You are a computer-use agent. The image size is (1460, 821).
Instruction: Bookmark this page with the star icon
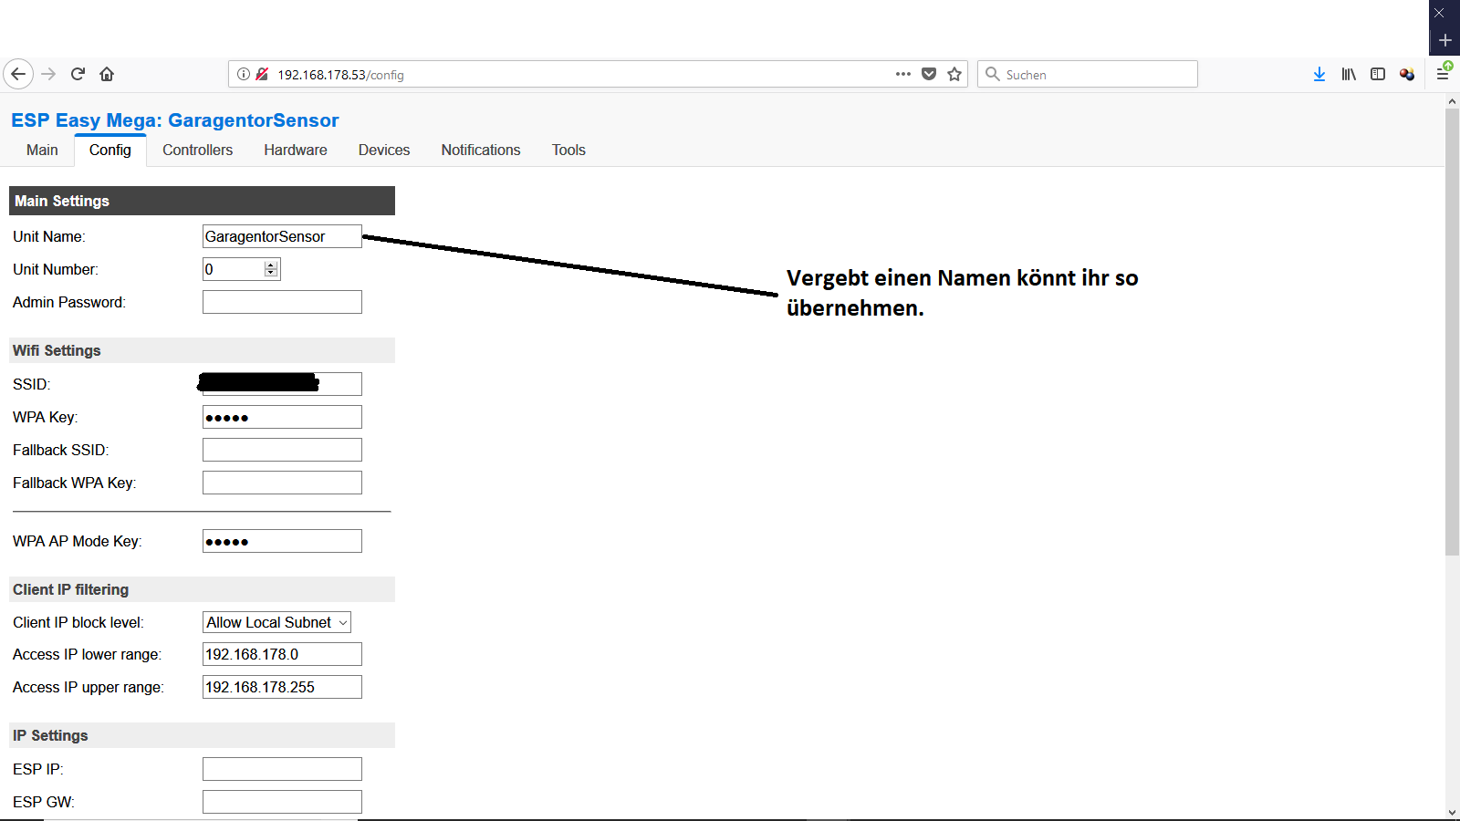tap(954, 74)
